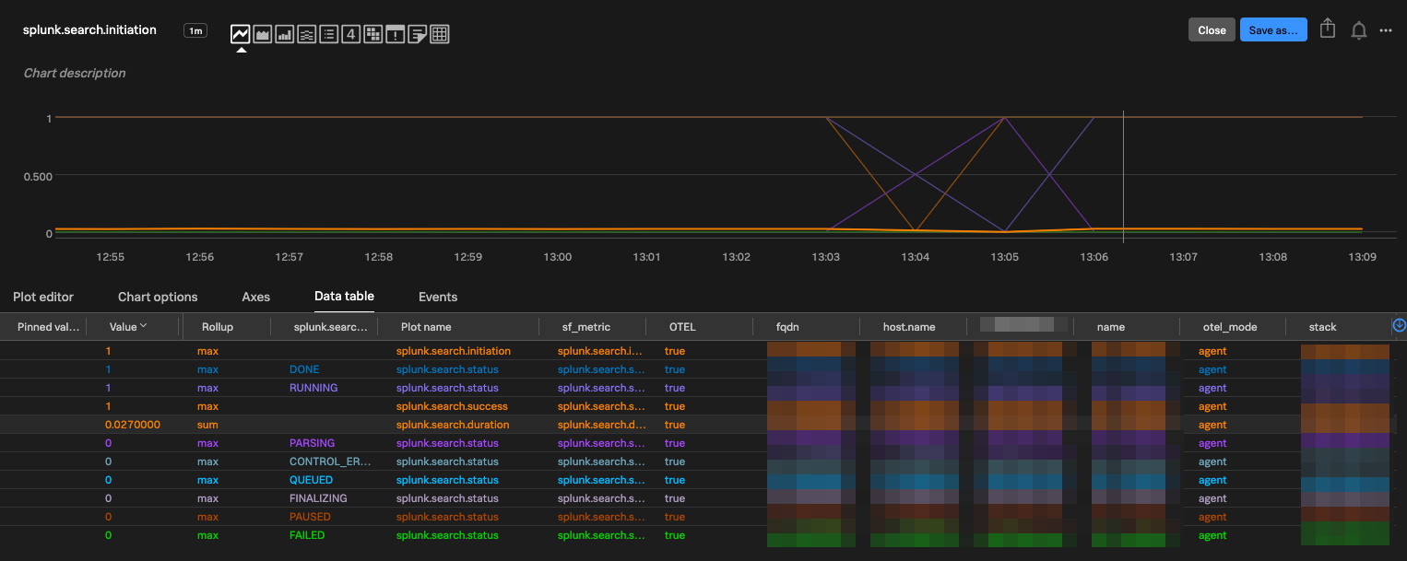Toggle sort arrow on the Value column

(144, 326)
